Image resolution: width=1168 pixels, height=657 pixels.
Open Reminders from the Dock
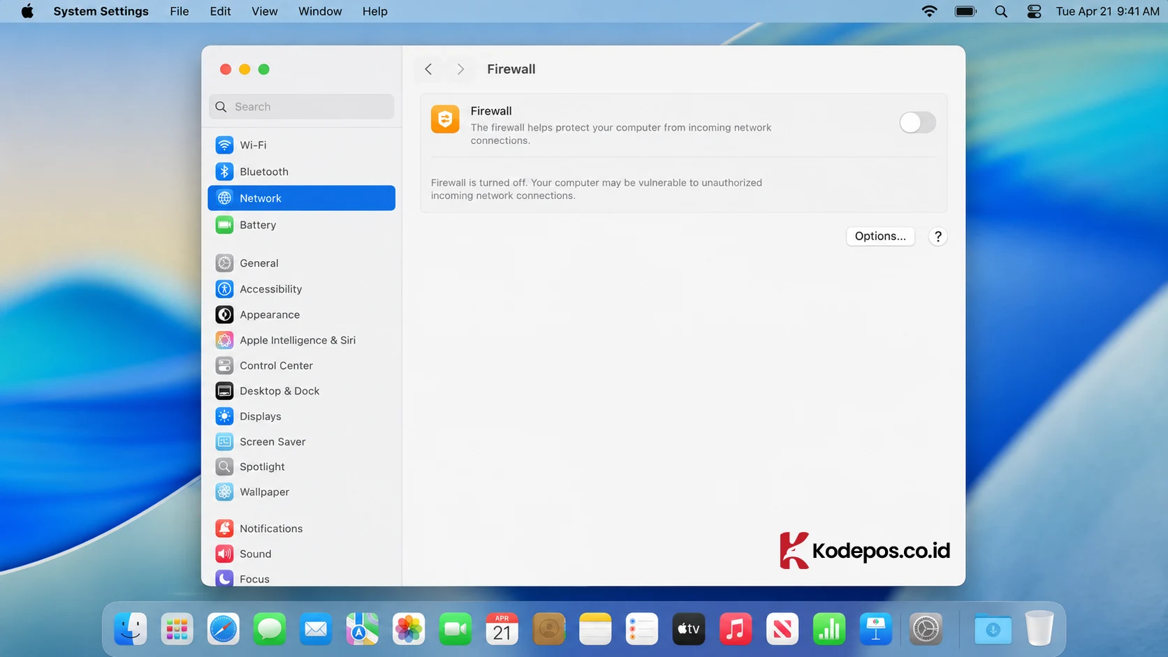pyautogui.click(x=642, y=629)
